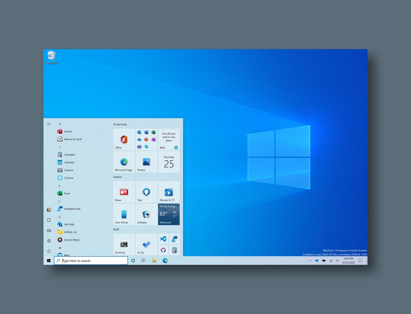411x314 pixels.
Task: Open the Settings gear in the Start sidebar
Action: coord(49,240)
